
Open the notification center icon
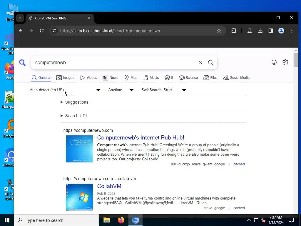pyautogui.click(x=291, y=220)
